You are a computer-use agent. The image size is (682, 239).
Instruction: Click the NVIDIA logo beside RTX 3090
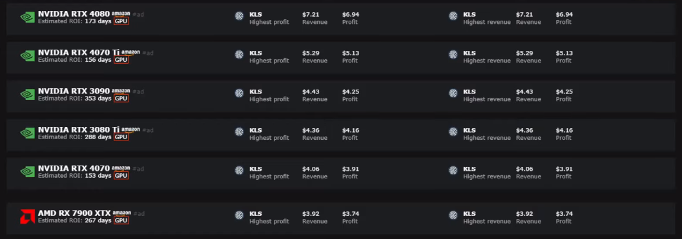point(27,95)
